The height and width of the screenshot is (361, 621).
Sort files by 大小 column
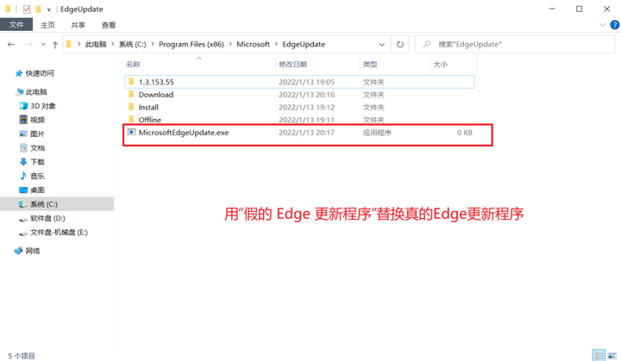(x=441, y=64)
